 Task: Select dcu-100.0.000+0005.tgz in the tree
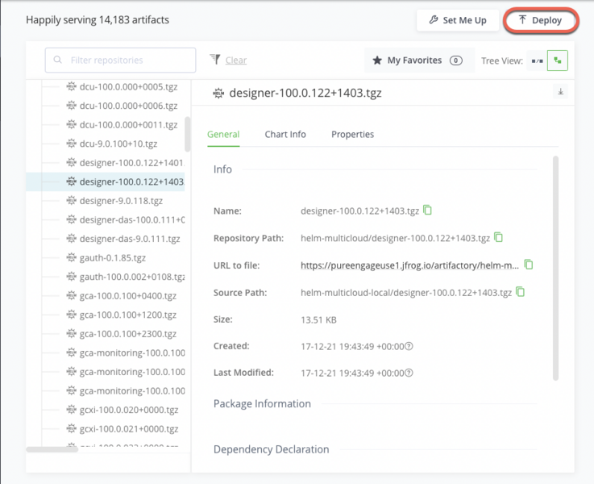[128, 87]
